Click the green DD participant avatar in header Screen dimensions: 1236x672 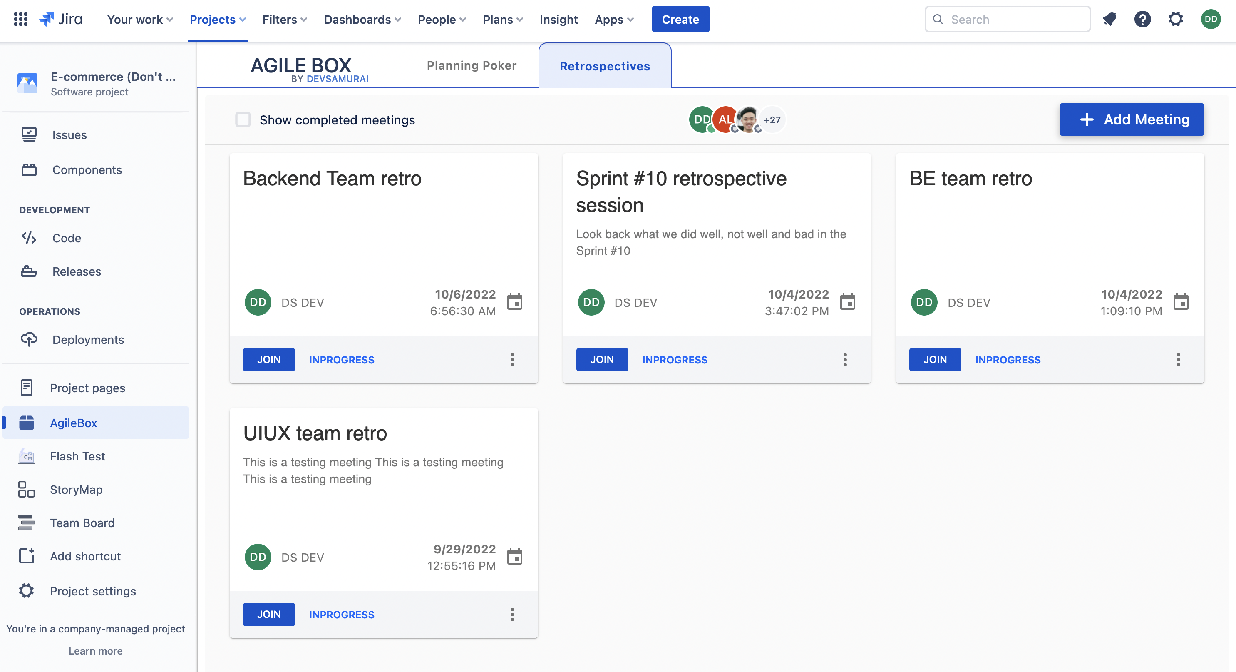click(x=702, y=119)
